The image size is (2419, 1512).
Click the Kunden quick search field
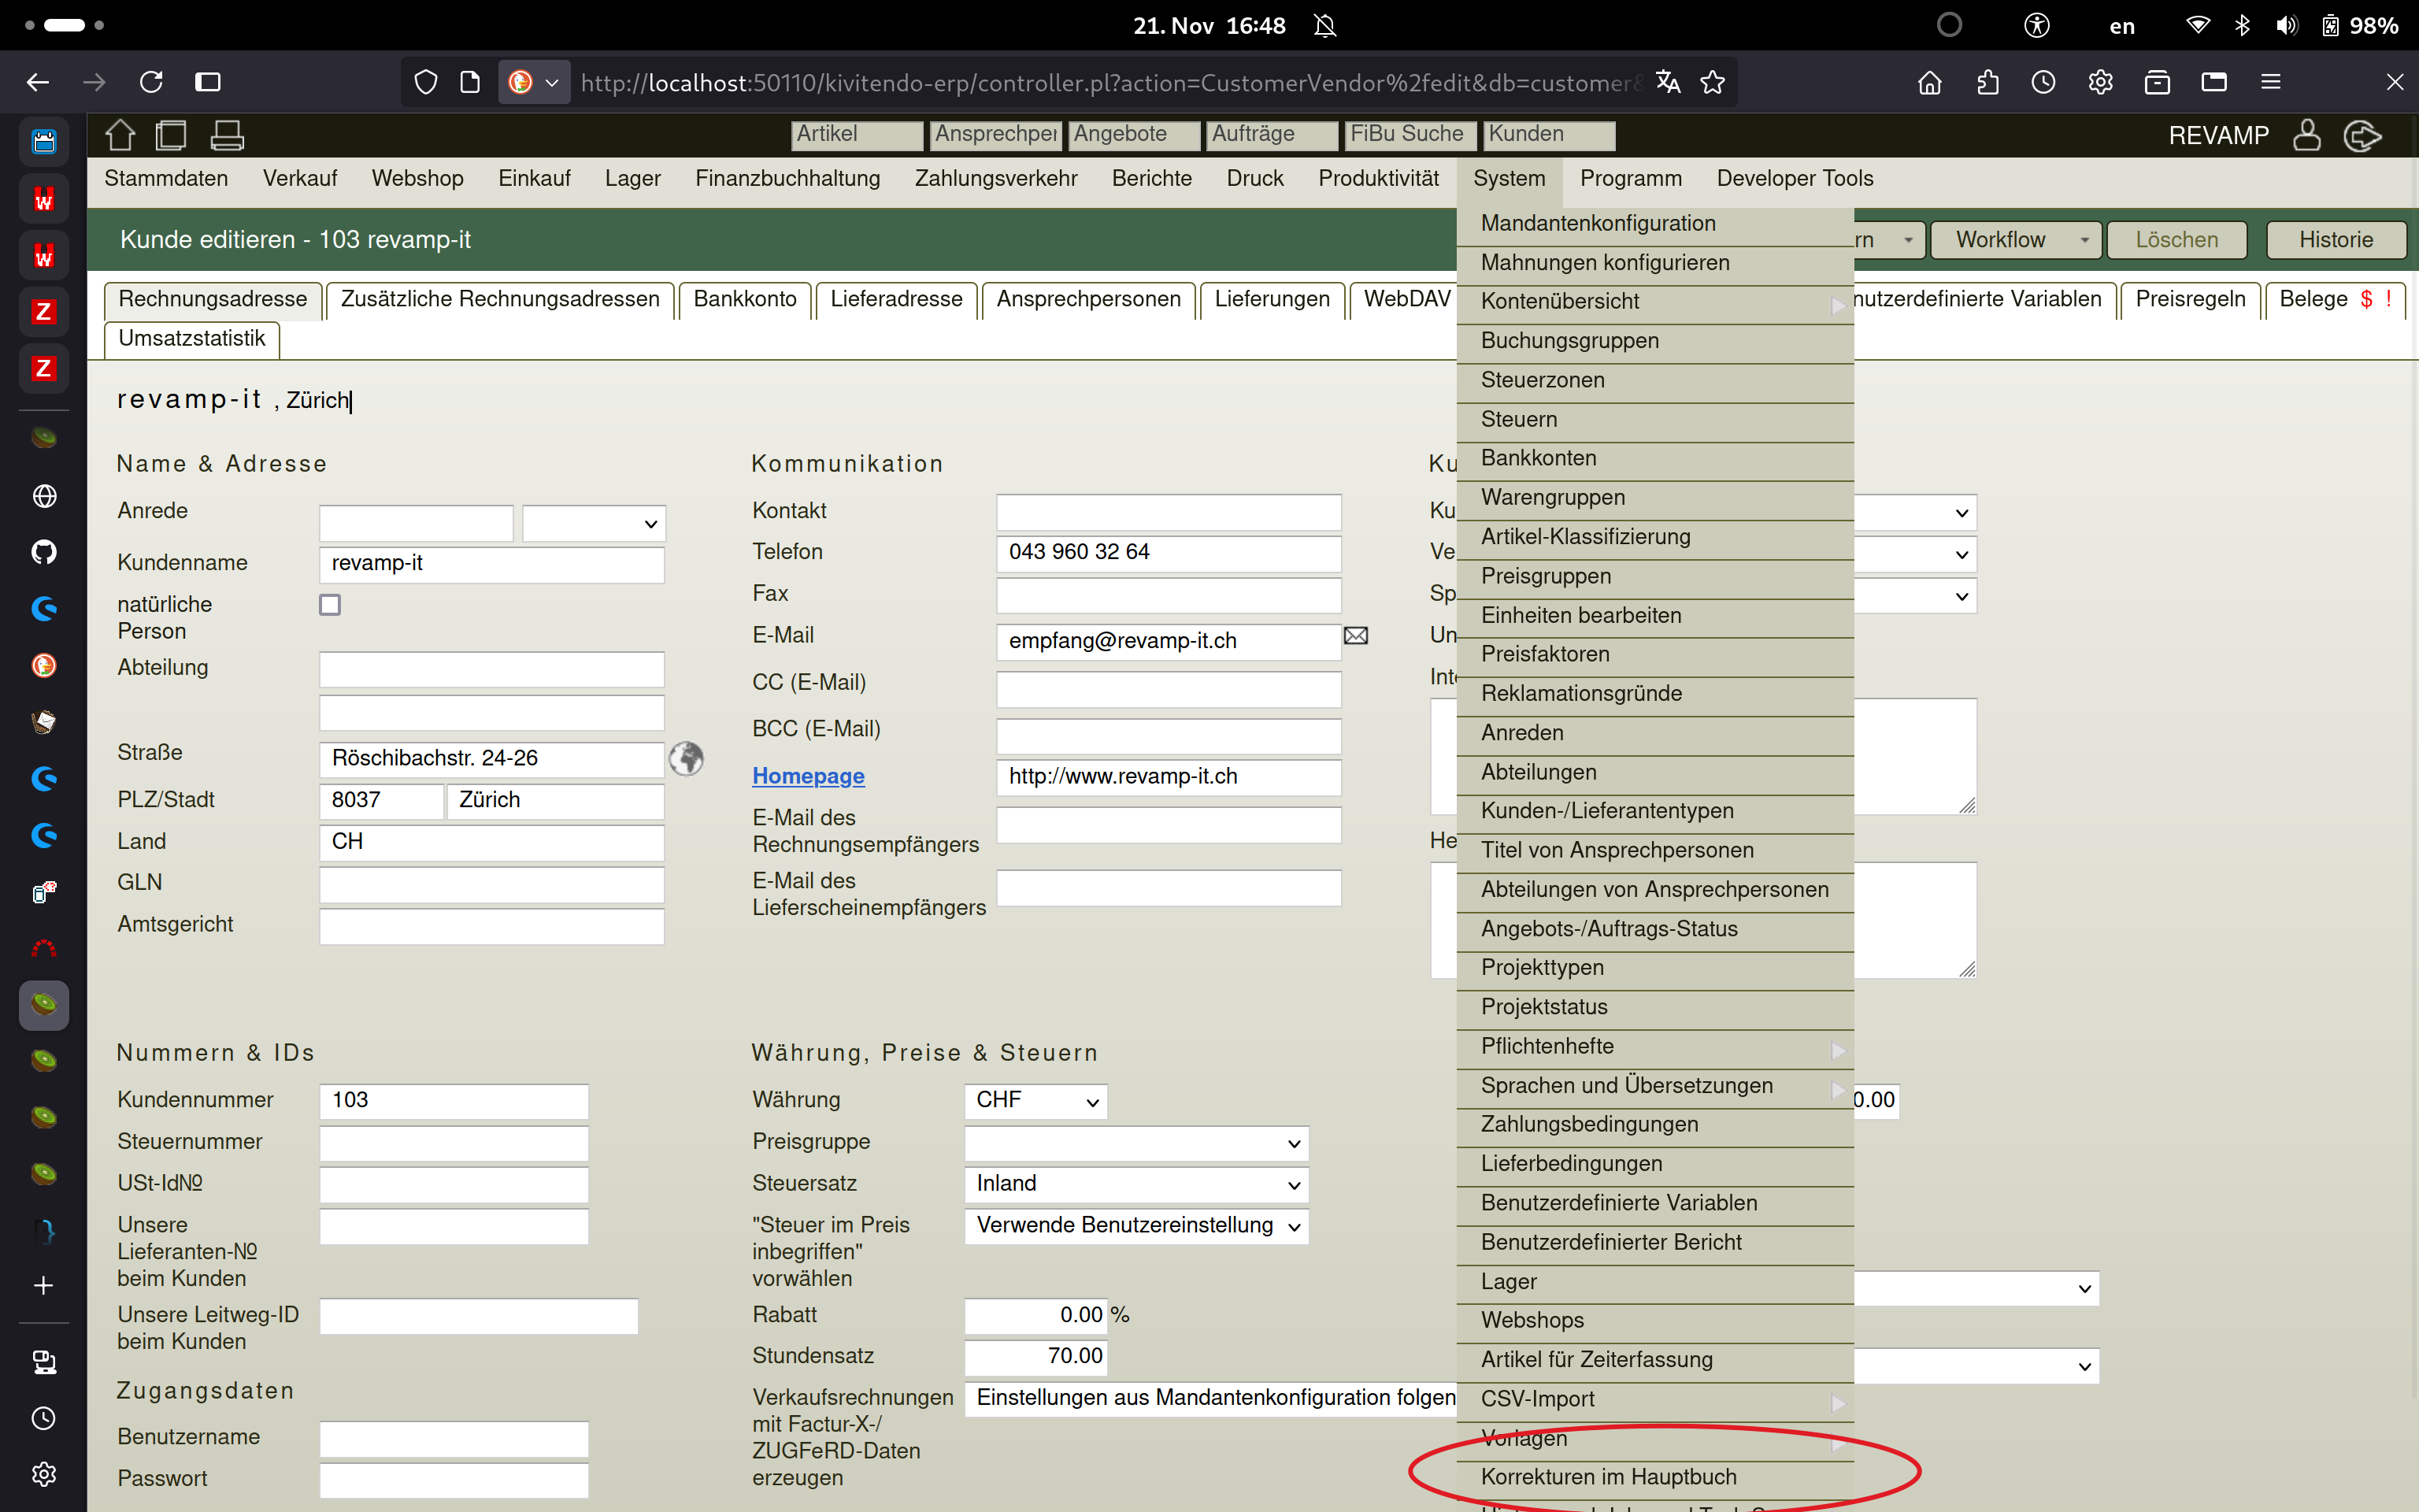1550,135
